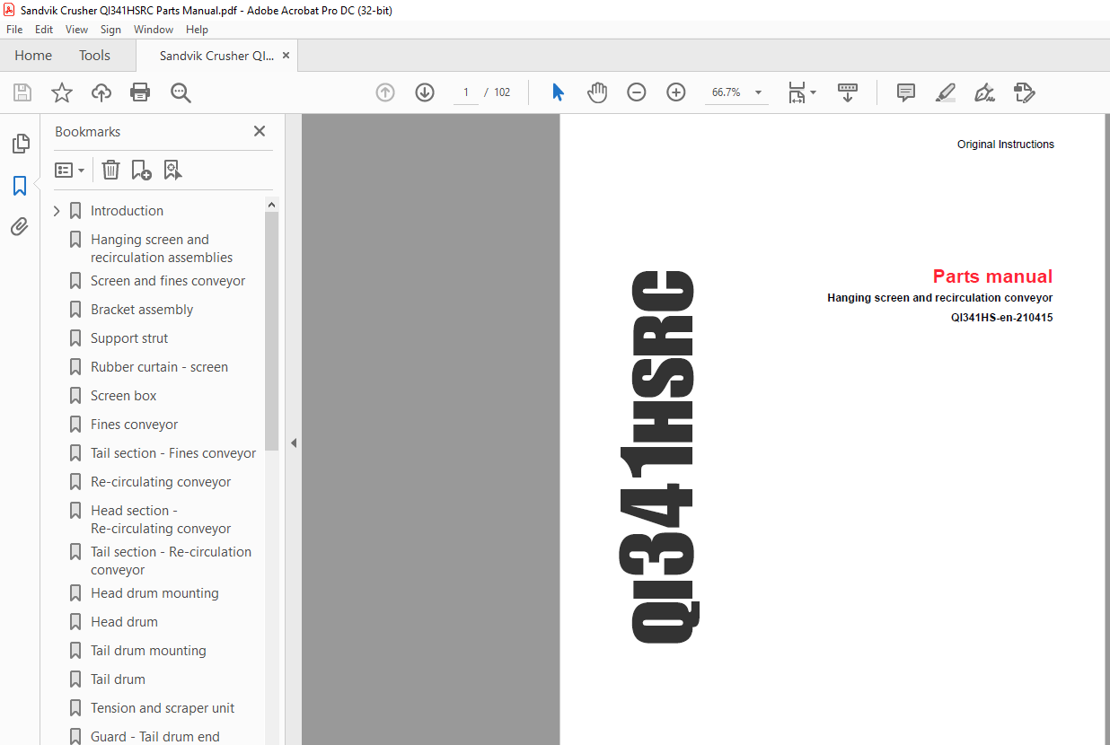Open the zoom percentage dropdown
Viewport: 1110px width, 745px height.
759,92
